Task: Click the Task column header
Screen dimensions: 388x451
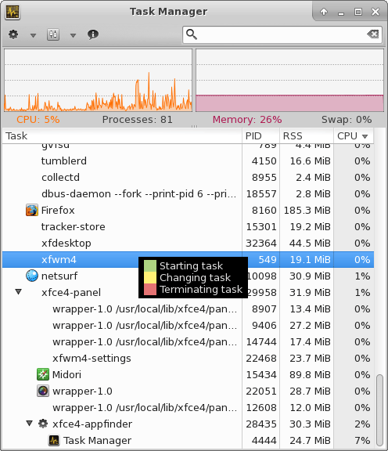Action: 122,135
